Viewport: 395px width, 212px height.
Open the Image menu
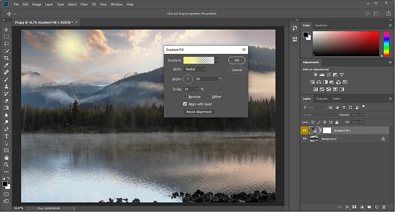(37, 4)
